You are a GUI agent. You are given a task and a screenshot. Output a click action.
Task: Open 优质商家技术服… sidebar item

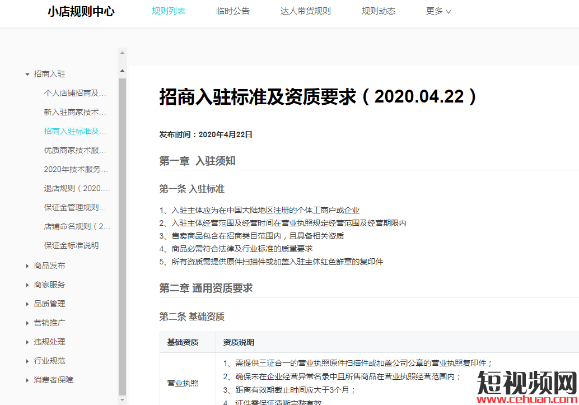(75, 150)
